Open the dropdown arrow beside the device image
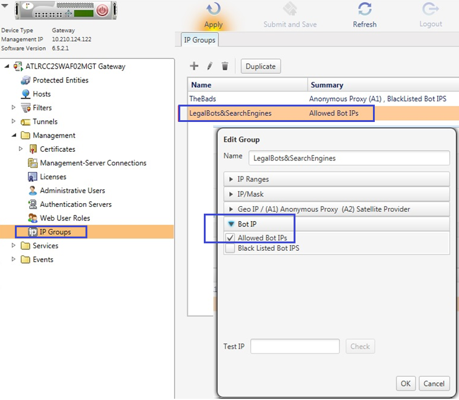 click(x=5, y=6)
